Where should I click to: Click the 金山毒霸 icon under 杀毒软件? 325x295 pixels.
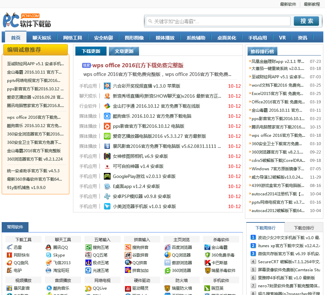(207, 247)
